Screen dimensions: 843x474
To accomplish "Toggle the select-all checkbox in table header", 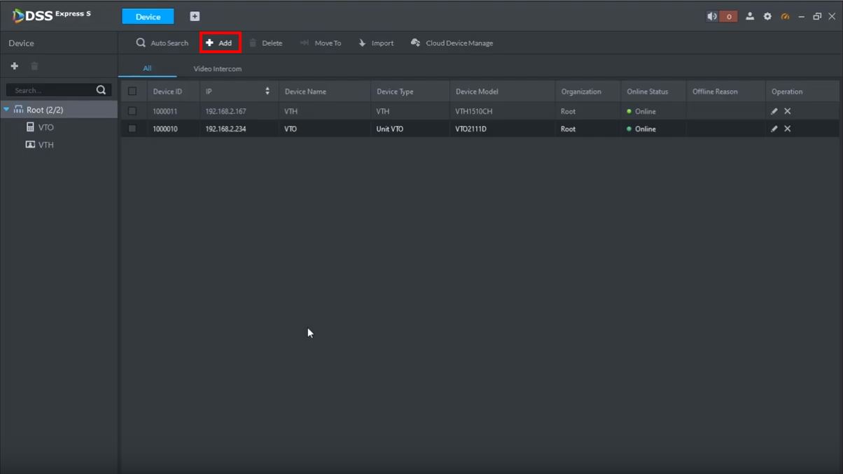I will 132,91.
